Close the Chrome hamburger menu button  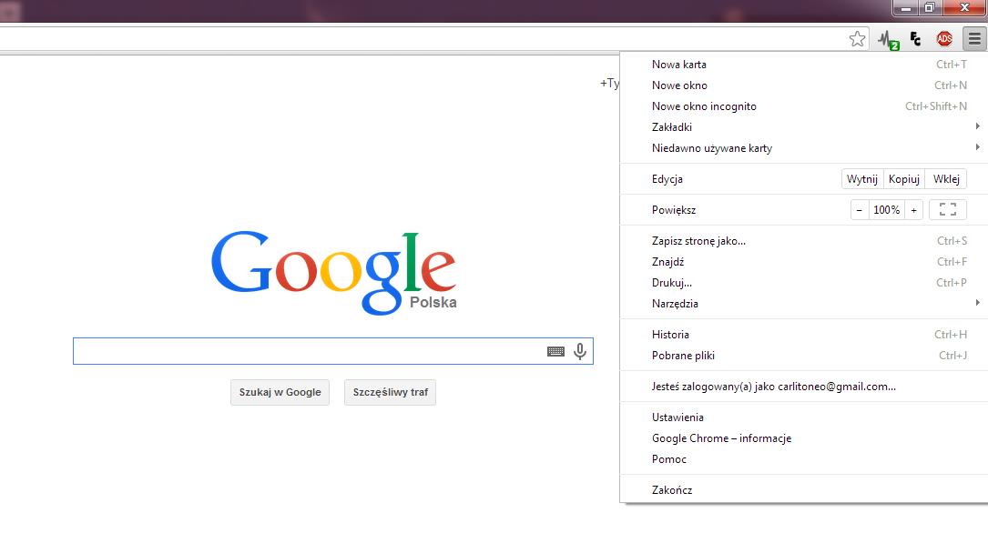click(974, 39)
